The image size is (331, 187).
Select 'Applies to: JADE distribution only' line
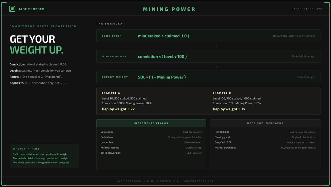38,83
